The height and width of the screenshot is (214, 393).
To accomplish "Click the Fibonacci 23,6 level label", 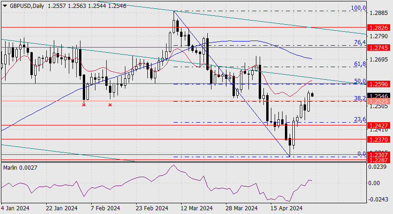I will coord(360,119).
